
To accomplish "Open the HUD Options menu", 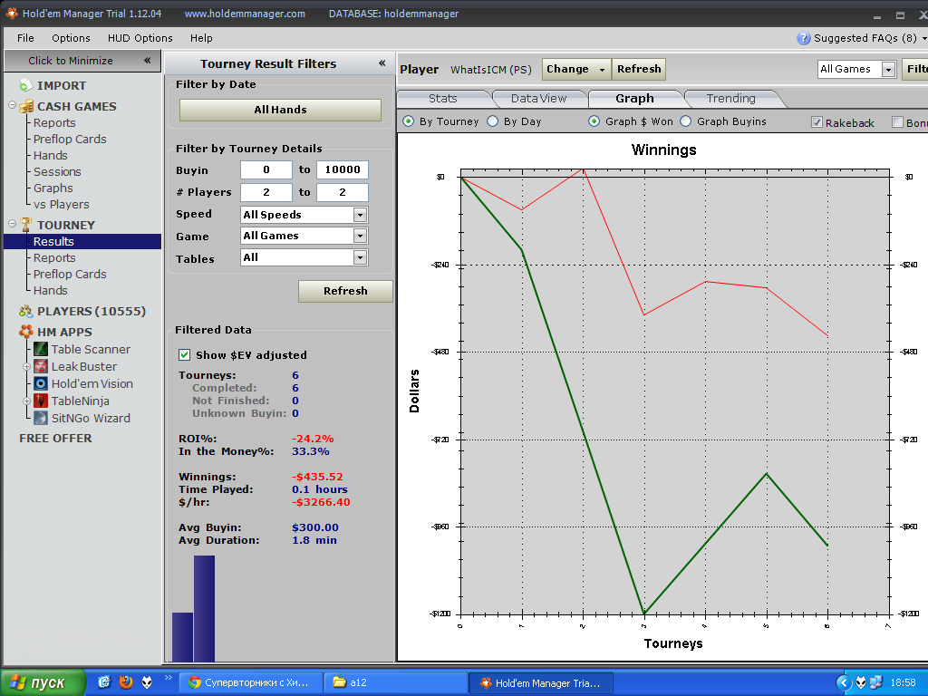I will pos(140,38).
